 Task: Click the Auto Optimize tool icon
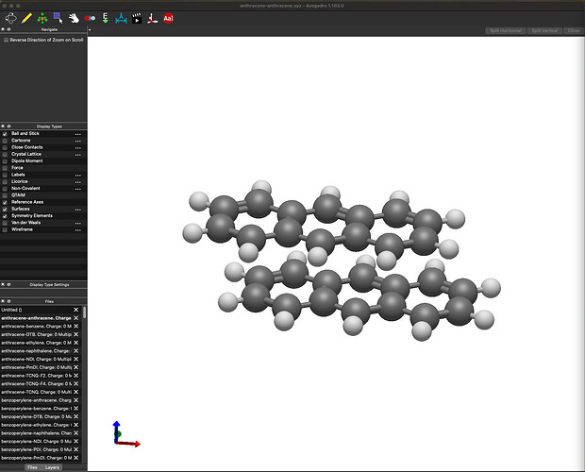coord(105,17)
